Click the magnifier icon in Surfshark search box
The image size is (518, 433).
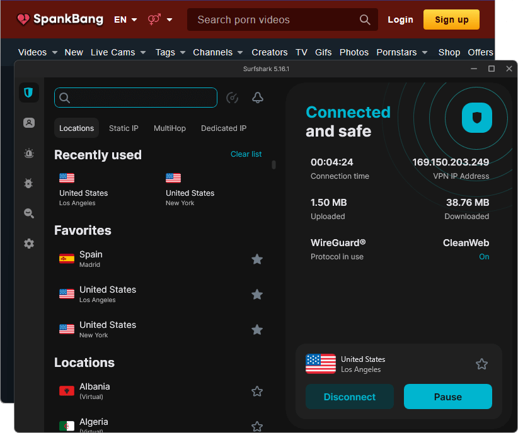point(64,98)
